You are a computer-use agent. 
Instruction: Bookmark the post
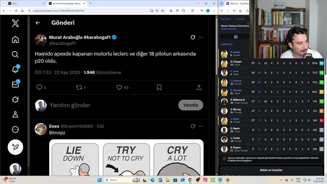(159, 87)
